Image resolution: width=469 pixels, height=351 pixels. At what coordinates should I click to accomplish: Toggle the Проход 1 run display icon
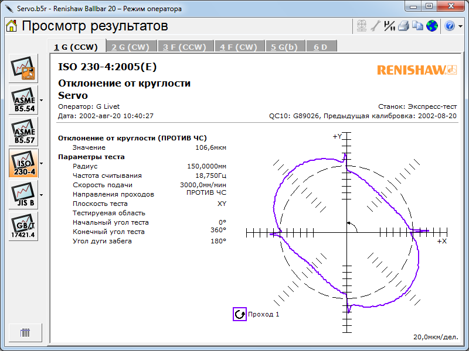pos(240,314)
